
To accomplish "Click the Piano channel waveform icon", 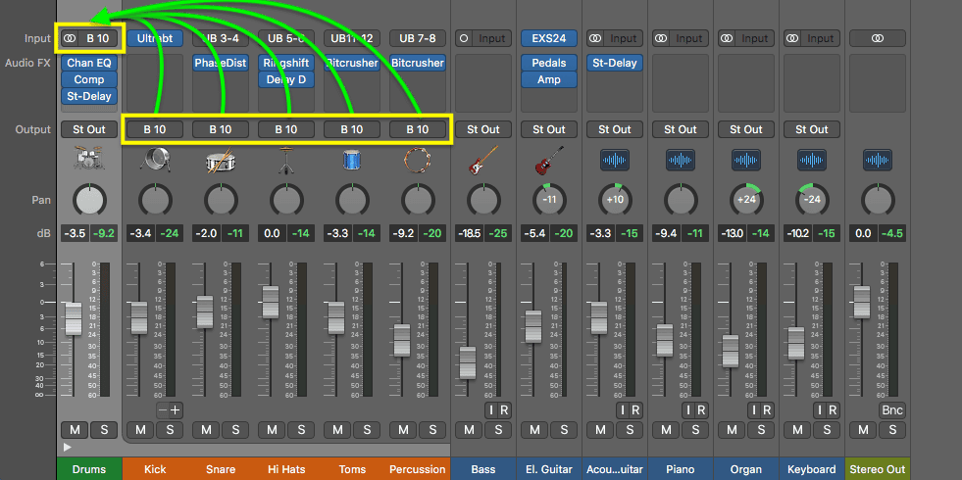I will (681, 160).
